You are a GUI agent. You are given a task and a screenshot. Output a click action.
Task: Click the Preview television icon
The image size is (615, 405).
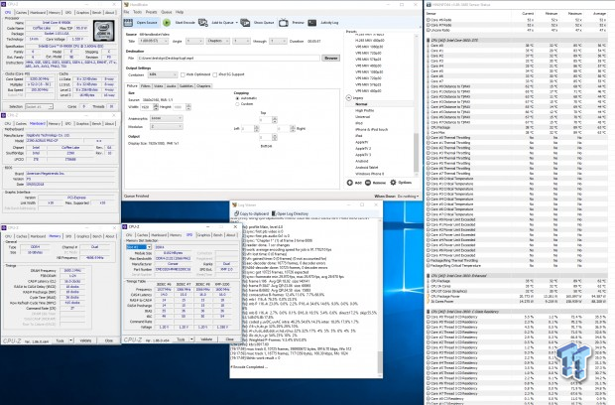[283, 23]
